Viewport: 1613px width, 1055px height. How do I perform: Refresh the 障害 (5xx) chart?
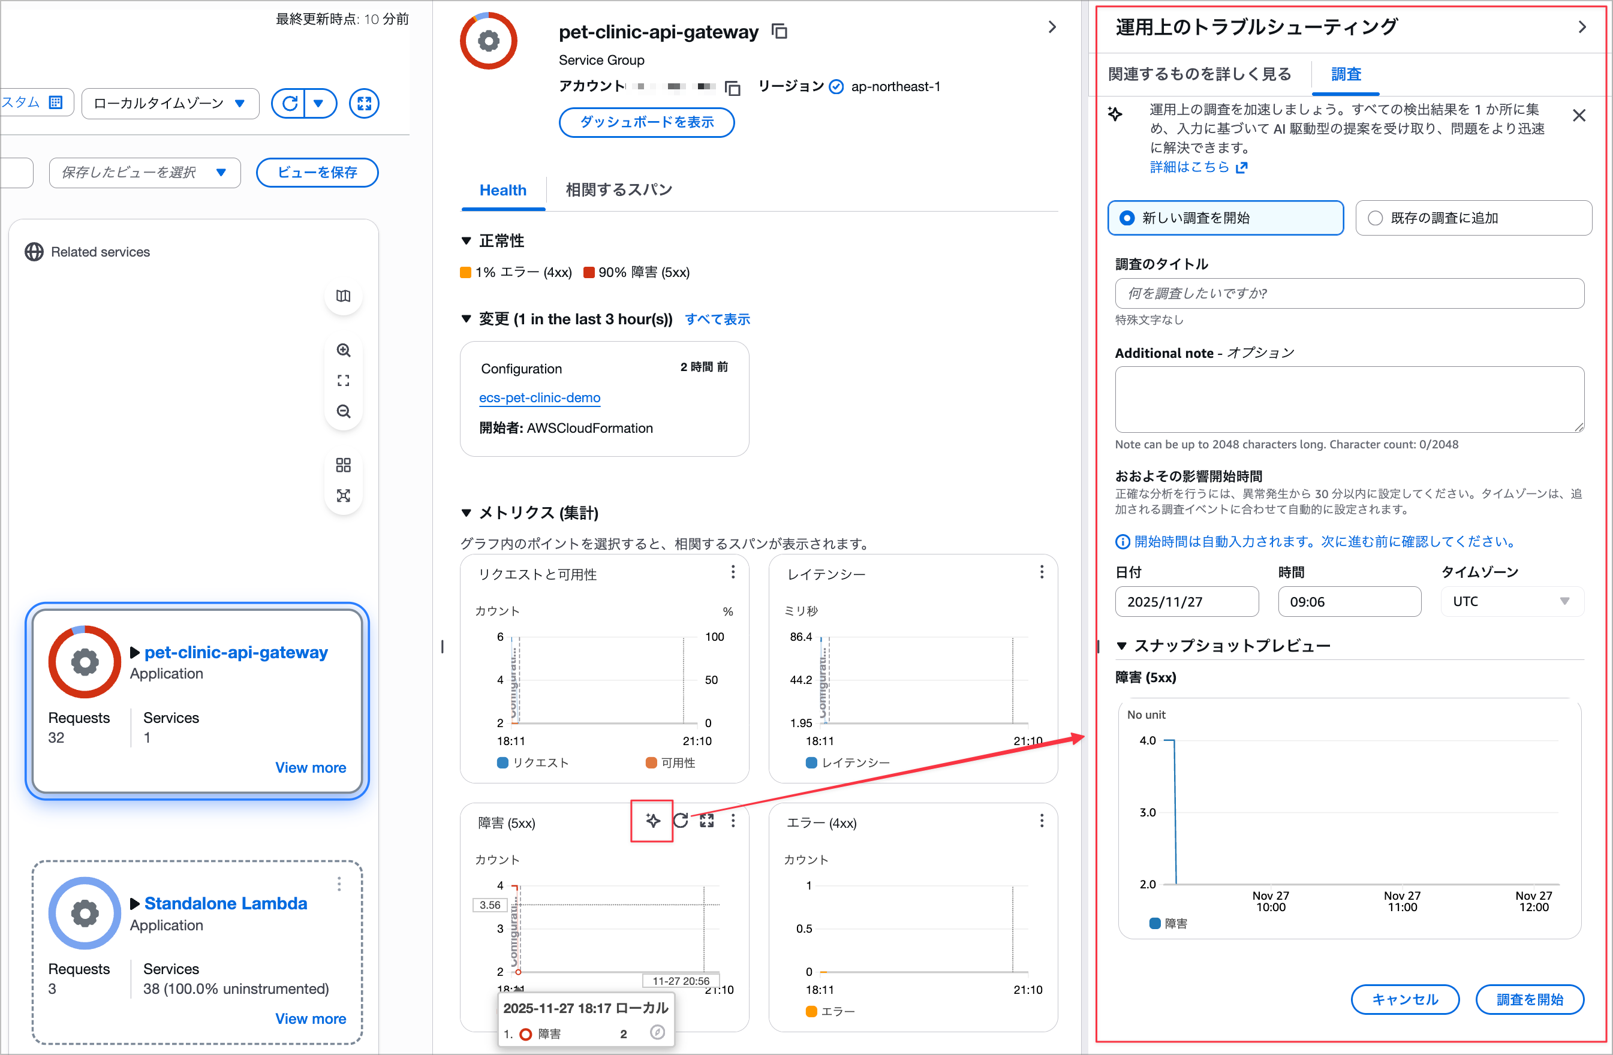click(681, 821)
